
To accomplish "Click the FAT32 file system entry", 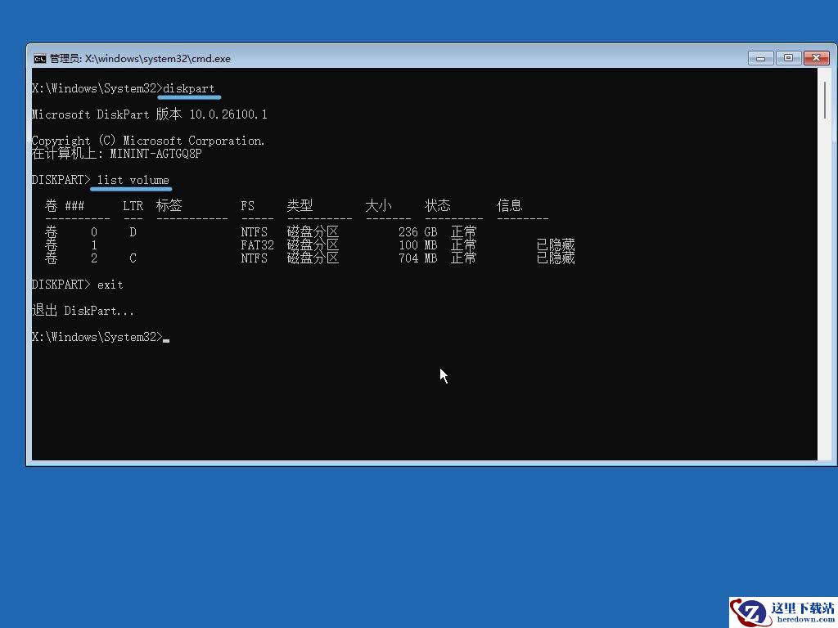I will 257,245.
